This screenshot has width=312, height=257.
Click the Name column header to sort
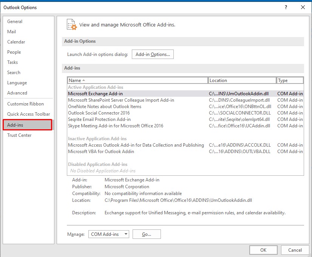click(x=137, y=81)
